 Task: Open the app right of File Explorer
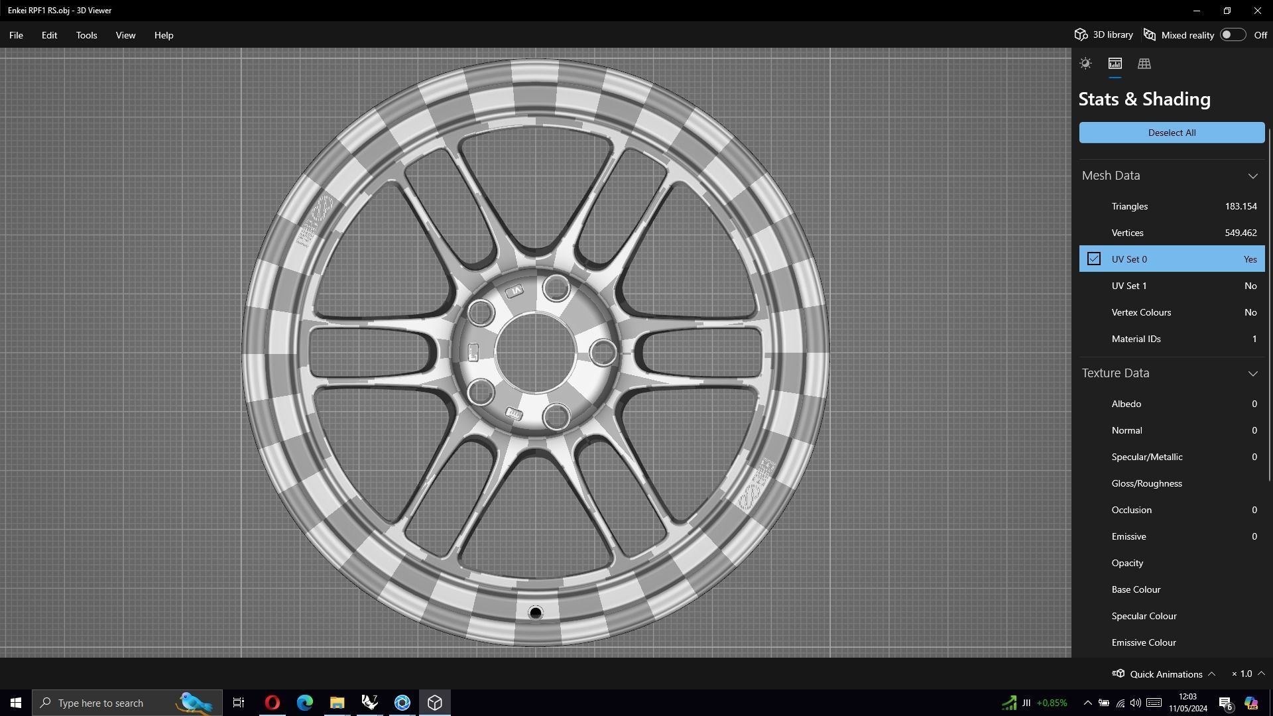coord(369,703)
